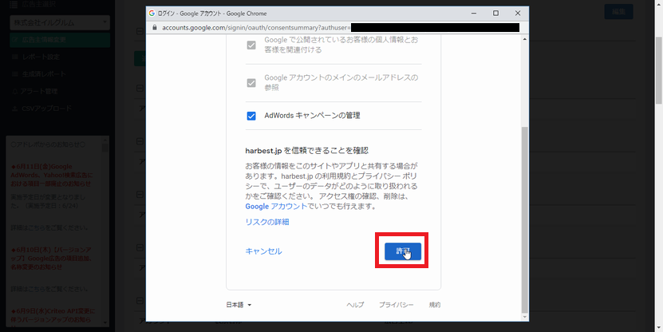Image resolution: width=663 pixels, height=332 pixels.
Task: Open the リスクの詳細 link
Action: 267,222
